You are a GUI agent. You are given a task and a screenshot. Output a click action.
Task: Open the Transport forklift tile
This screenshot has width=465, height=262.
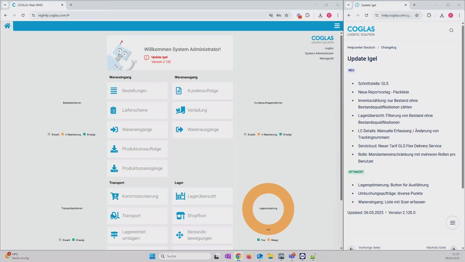tap(137, 215)
